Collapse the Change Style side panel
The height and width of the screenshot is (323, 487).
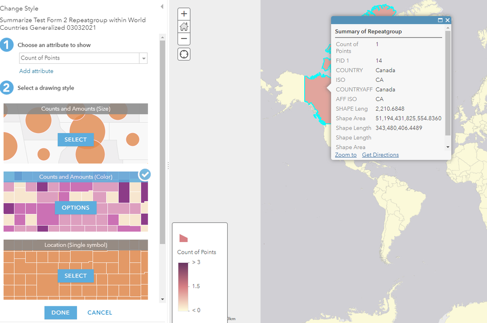click(162, 6)
